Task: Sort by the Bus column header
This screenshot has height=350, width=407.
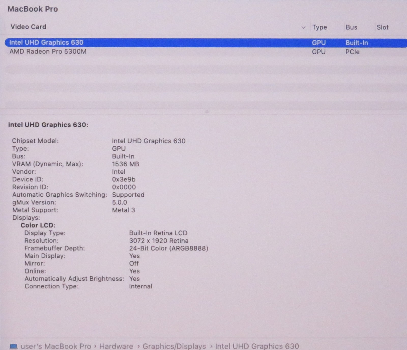Action: coord(351,27)
